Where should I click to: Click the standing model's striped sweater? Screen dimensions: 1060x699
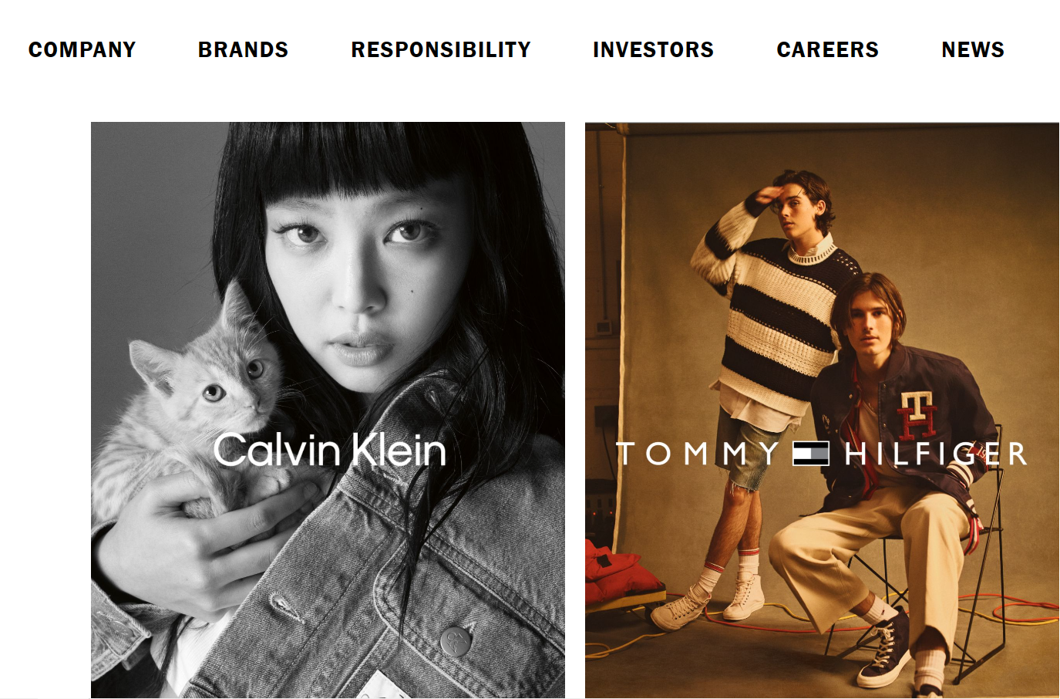click(x=775, y=309)
